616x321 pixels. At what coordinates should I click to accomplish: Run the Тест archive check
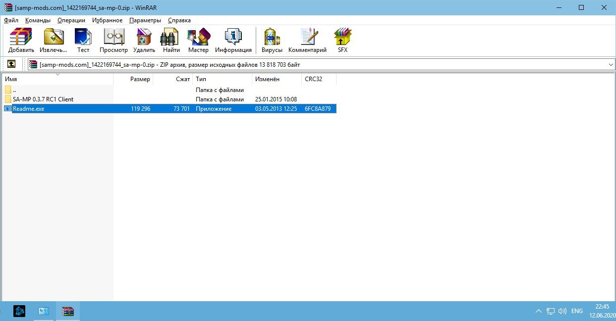83,37
